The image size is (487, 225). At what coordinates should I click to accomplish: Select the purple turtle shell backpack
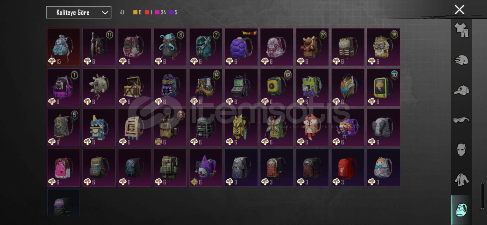(241, 47)
